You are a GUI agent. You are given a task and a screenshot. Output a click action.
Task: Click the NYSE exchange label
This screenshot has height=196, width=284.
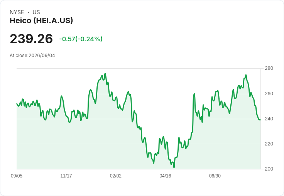click(x=17, y=12)
